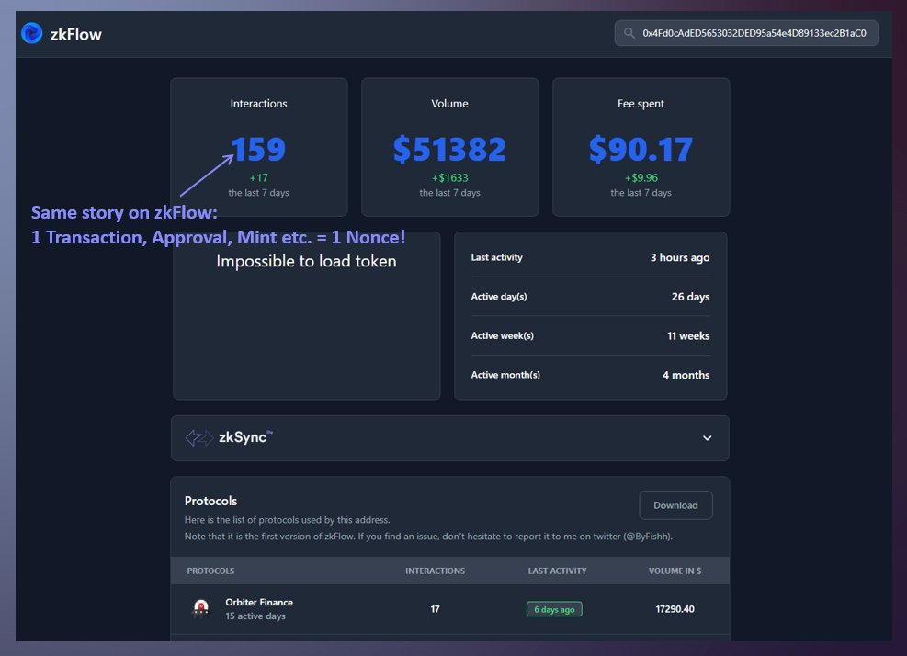Click the Orbiter Finance protocol name

(x=259, y=602)
